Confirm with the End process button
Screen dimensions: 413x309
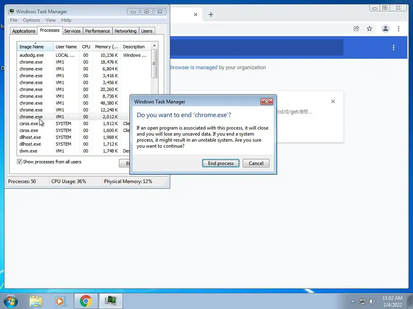221,163
